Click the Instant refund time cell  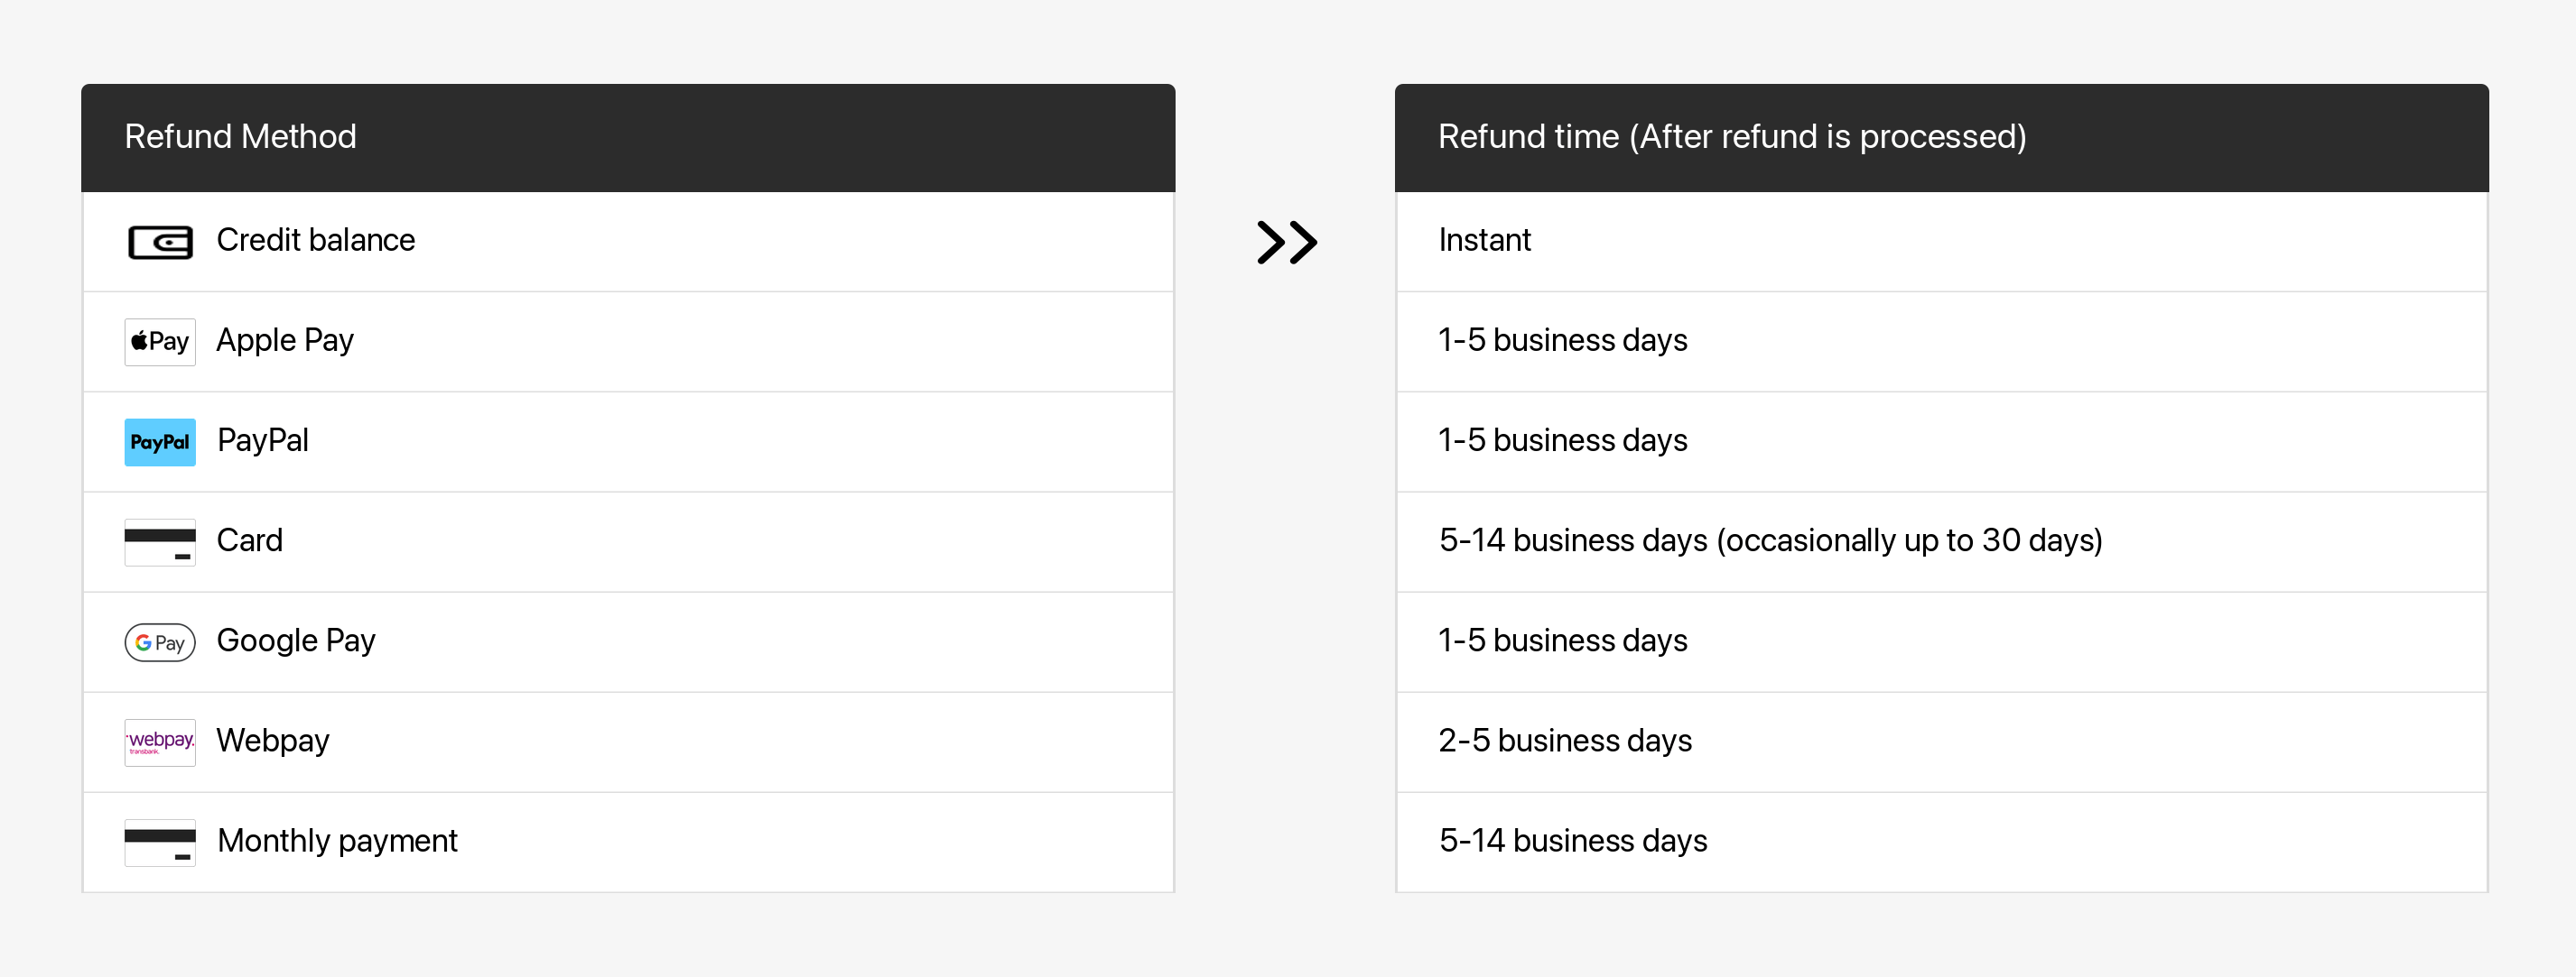(x=1485, y=241)
